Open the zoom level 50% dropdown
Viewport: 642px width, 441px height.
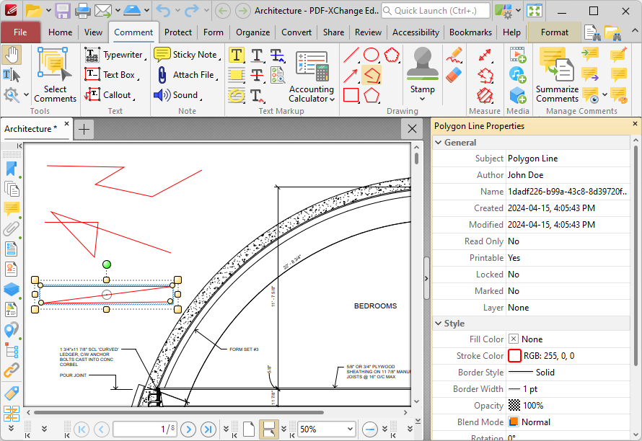(x=350, y=429)
